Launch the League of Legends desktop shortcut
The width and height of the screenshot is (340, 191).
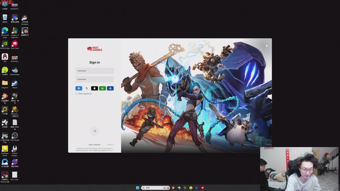tap(15, 33)
